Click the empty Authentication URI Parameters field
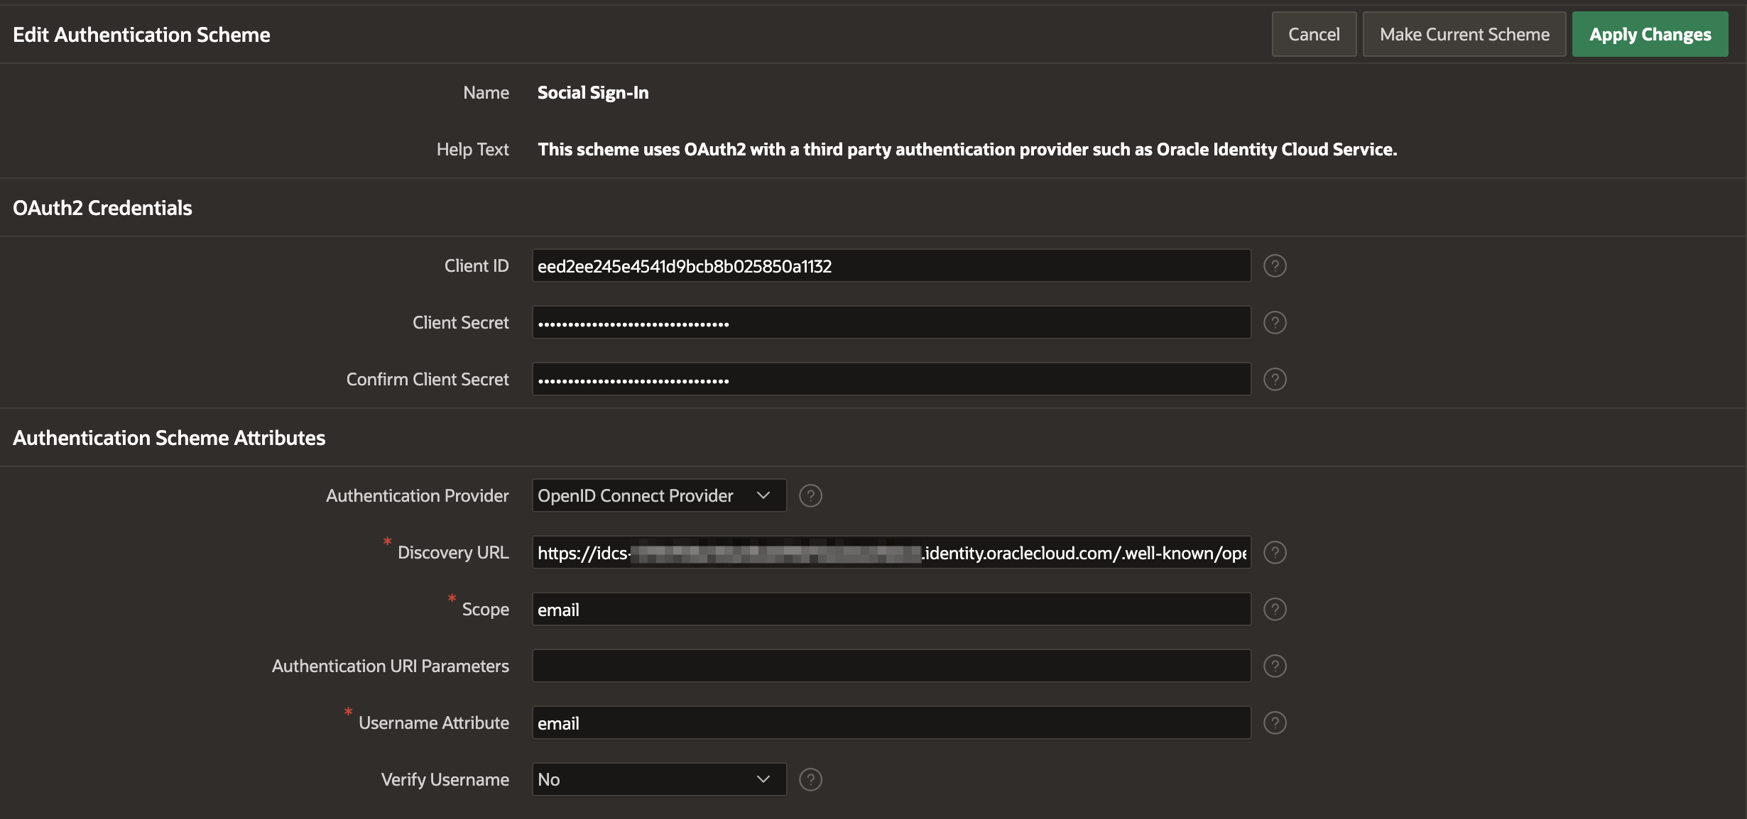Viewport: 1747px width, 819px height. point(891,666)
